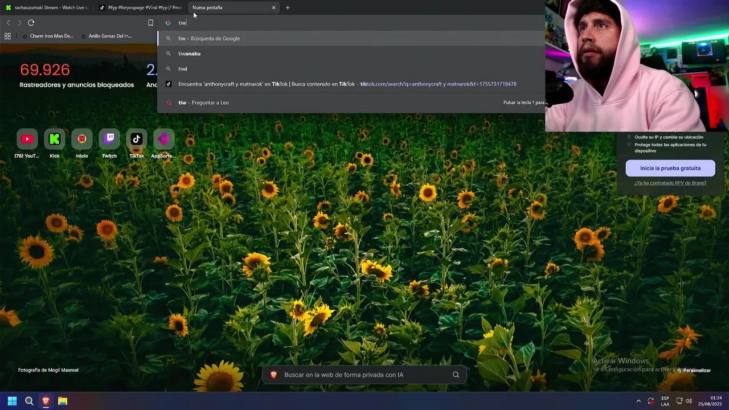Click the Brave browser taskbar icon

pos(46,401)
